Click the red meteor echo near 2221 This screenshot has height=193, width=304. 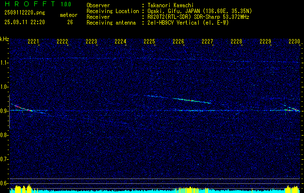22,108
